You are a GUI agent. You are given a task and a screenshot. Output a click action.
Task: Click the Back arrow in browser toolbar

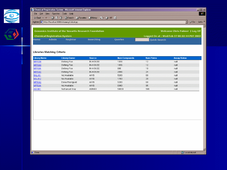(x=37, y=18)
